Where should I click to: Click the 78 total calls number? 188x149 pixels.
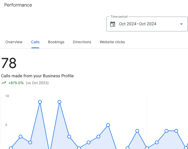pyautogui.click(x=9, y=63)
